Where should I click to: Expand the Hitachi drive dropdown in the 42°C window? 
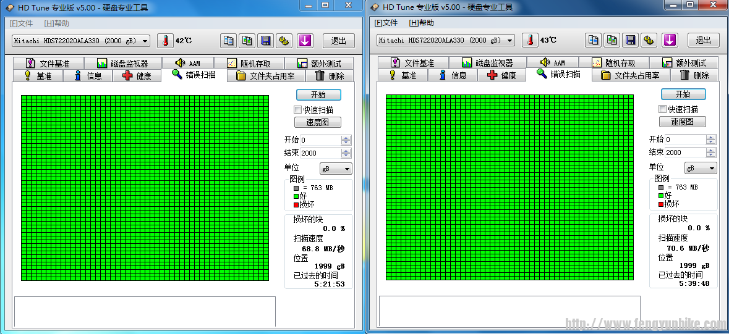coord(145,41)
